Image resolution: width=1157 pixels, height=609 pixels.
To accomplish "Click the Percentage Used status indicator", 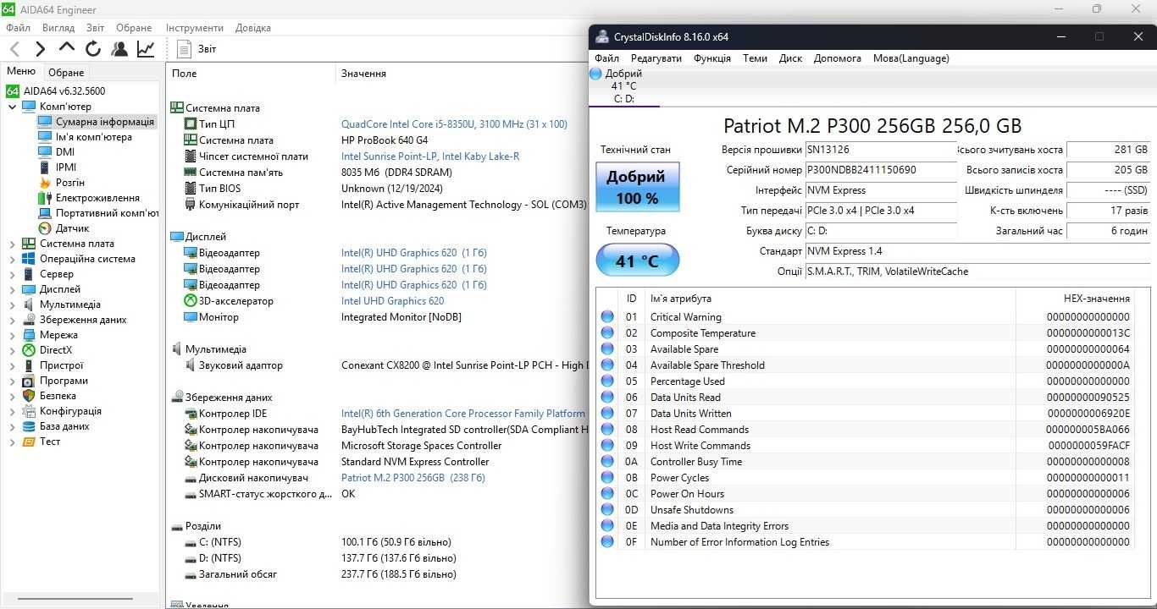I will click(607, 381).
